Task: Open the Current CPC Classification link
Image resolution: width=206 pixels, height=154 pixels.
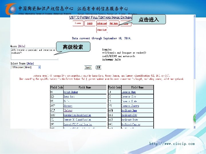Action: click(78, 124)
